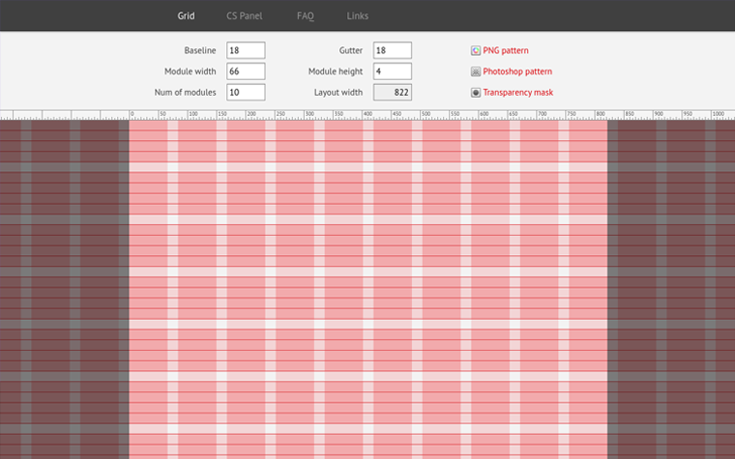Click the Layout width readout showing 822

click(x=393, y=93)
